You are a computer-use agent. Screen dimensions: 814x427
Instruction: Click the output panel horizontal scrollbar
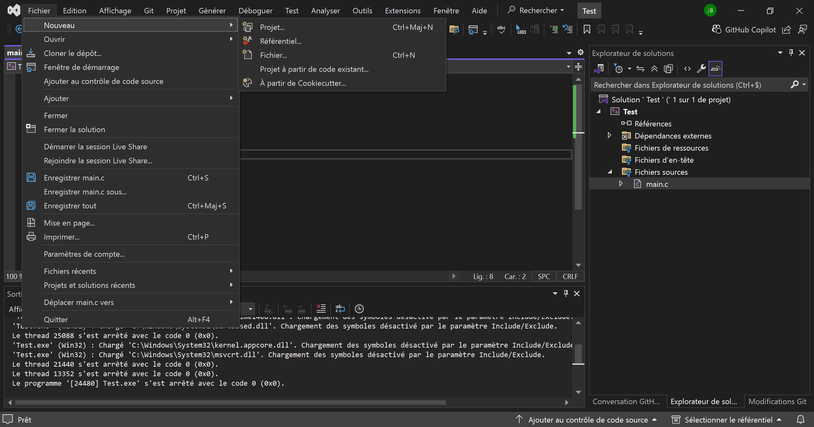click(230, 403)
